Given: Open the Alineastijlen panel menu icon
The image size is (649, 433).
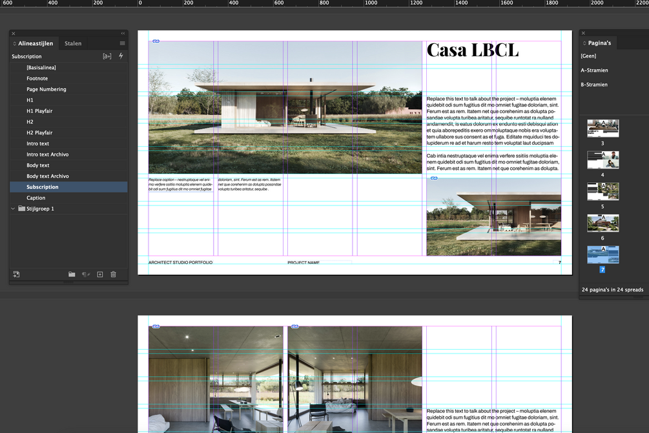Looking at the screenshot, I should (122, 43).
